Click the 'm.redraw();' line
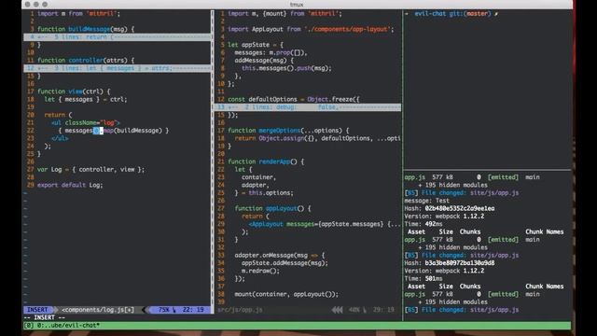This screenshot has height=336, width=597. (260, 271)
